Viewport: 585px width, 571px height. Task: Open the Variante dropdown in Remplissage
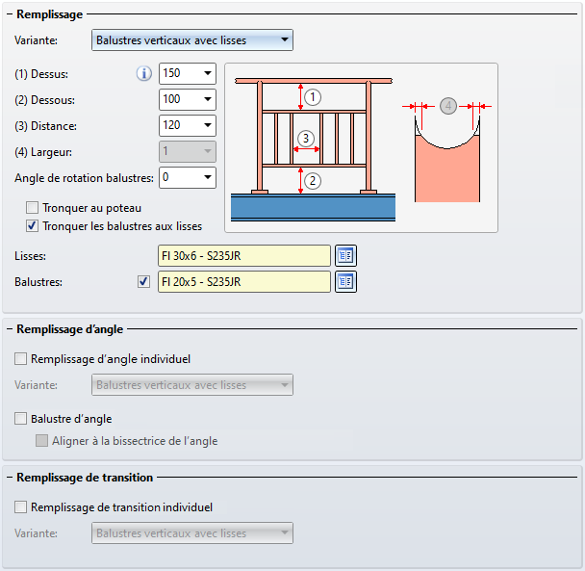point(192,39)
